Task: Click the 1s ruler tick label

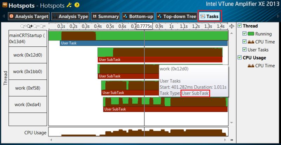Action: pos(171,26)
